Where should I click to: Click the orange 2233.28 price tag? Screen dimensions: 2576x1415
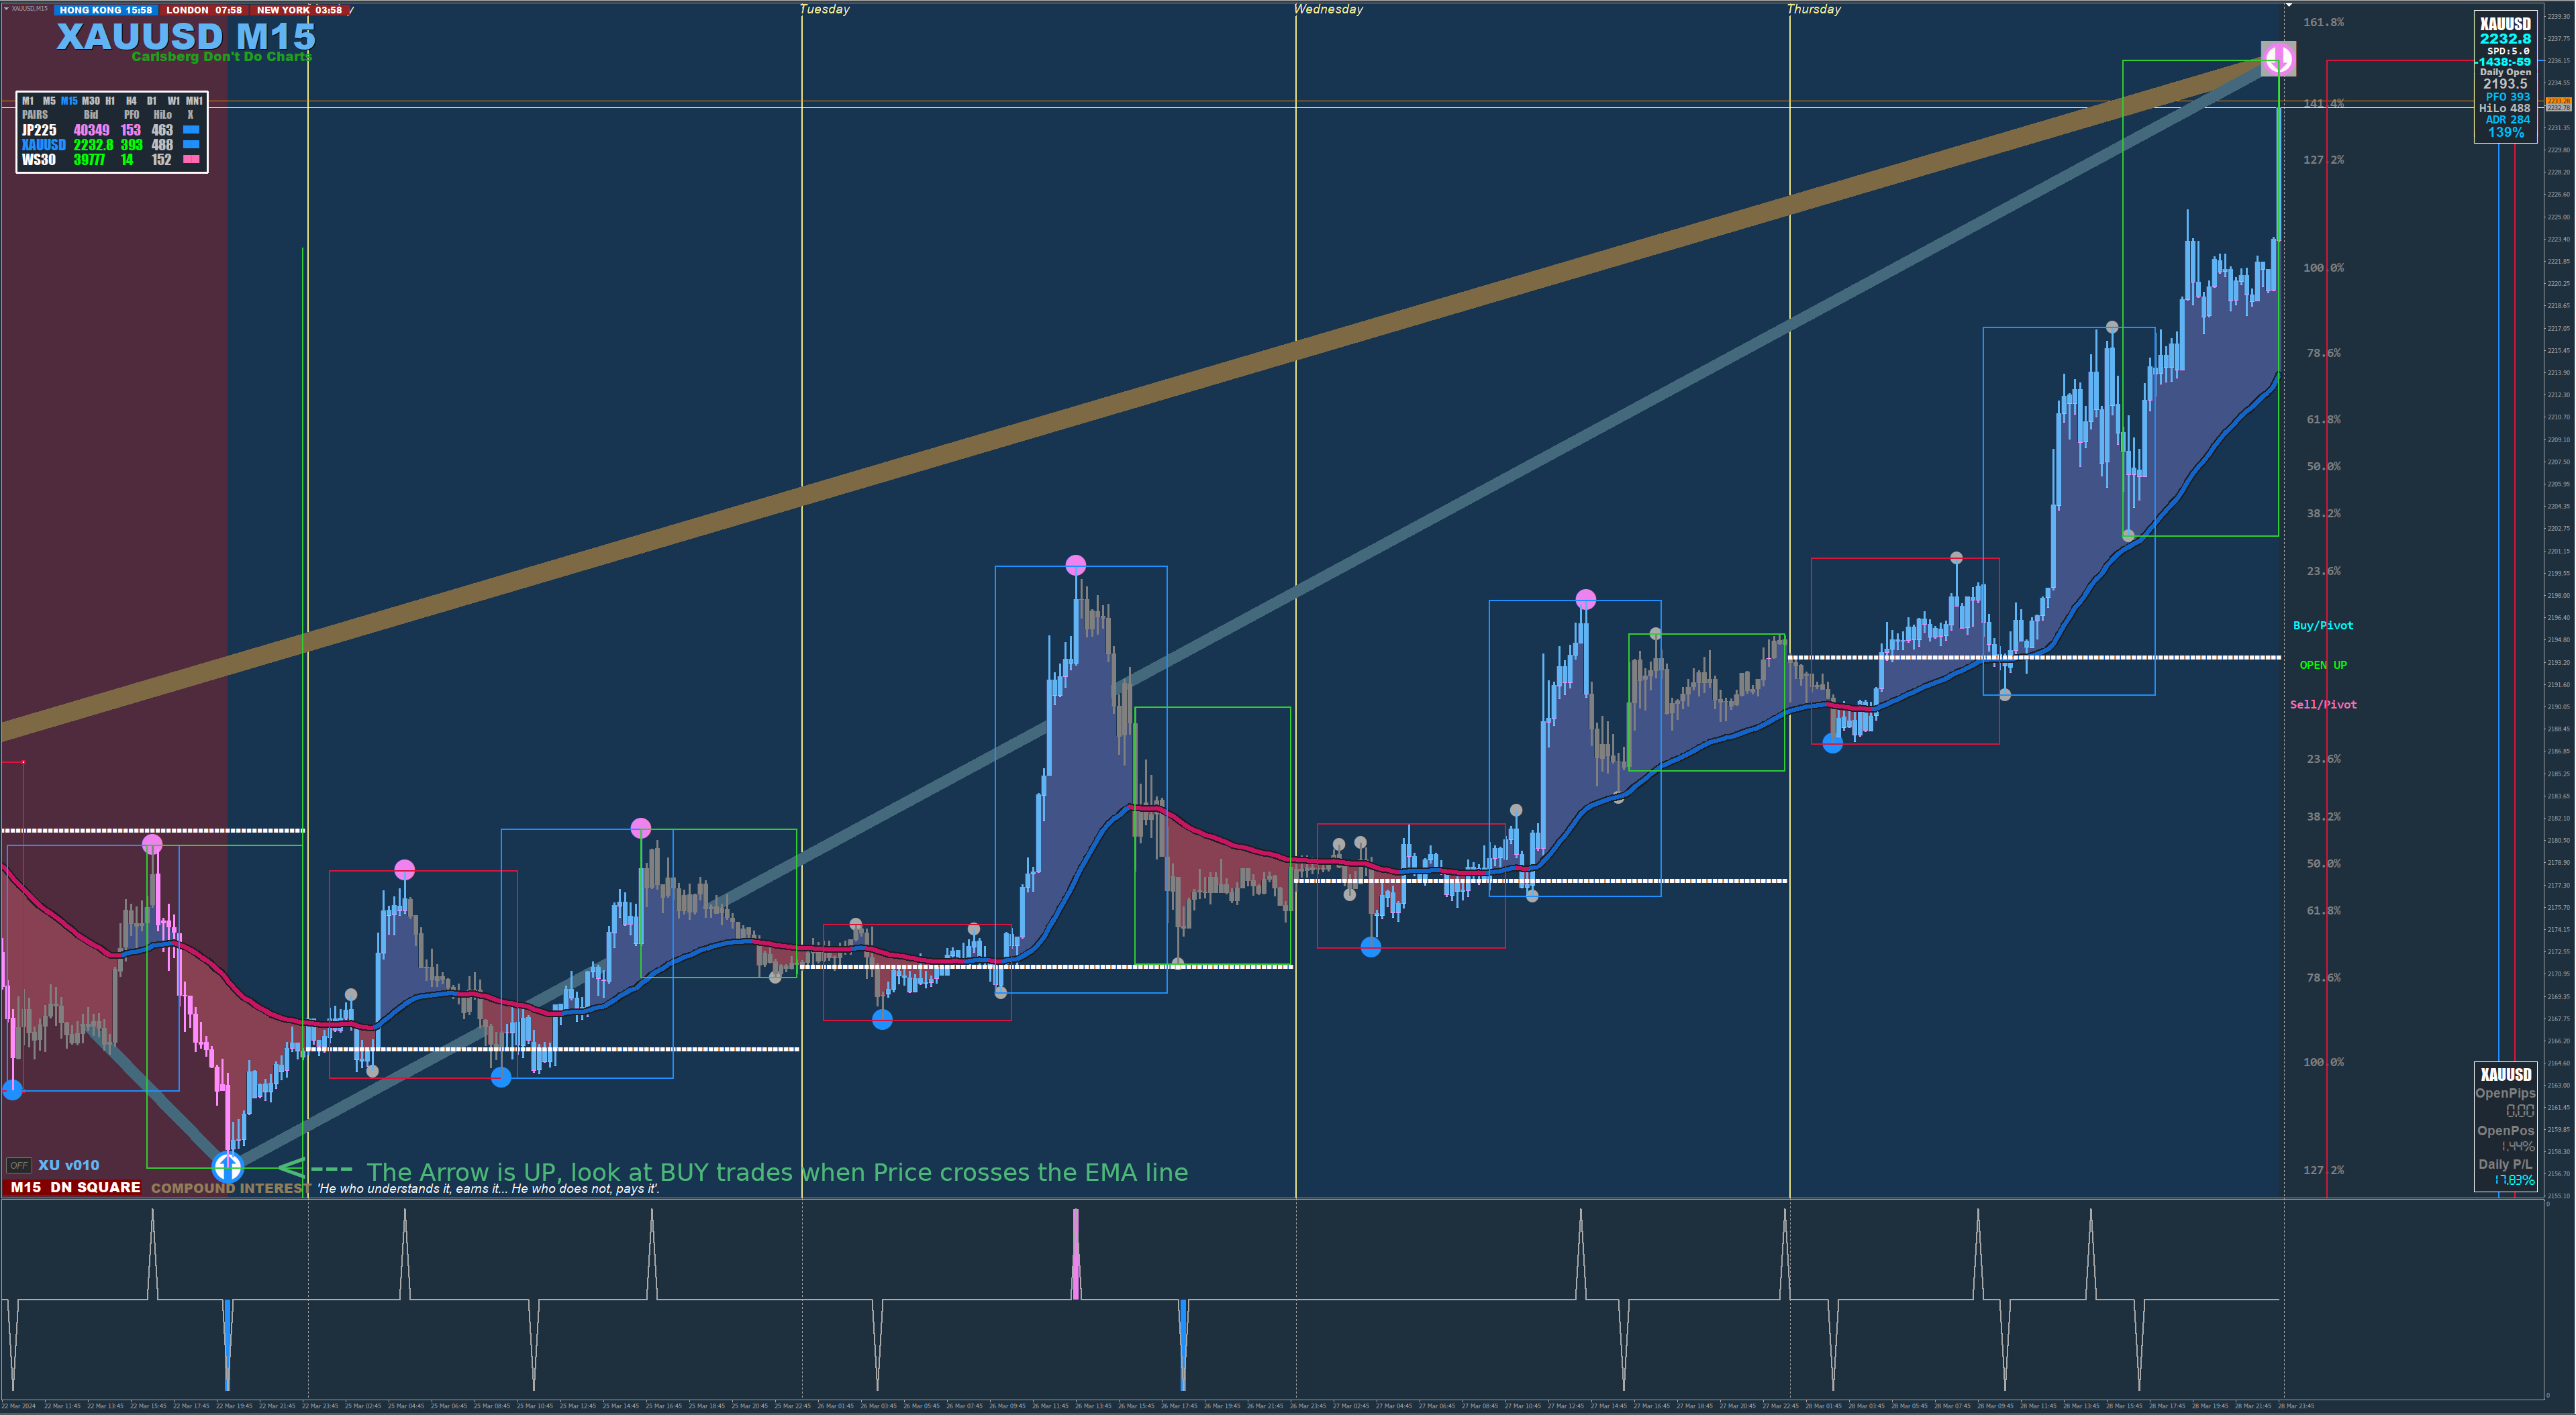2558,101
